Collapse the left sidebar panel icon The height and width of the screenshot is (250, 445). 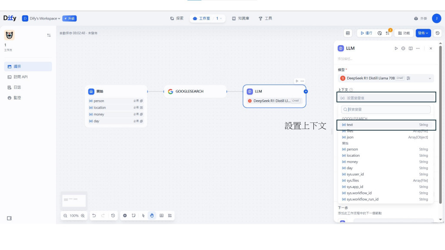coord(10,218)
